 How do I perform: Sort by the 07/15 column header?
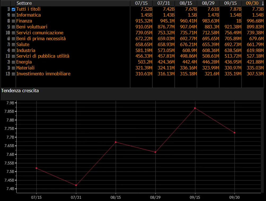141,3
